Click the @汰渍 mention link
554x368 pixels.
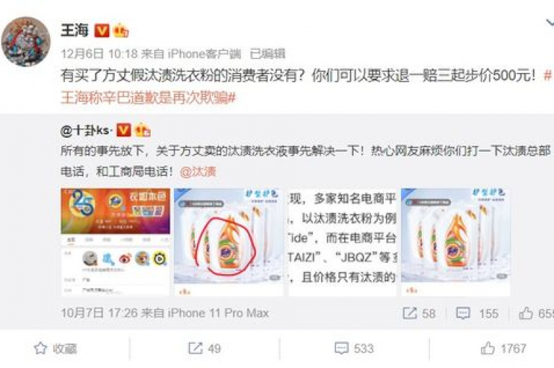[x=198, y=172]
